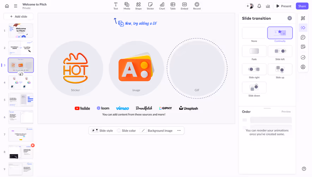The width and height of the screenshot is (312, 177).
Task: Select slide 1 thumbnail
Action: coord(21,30)
